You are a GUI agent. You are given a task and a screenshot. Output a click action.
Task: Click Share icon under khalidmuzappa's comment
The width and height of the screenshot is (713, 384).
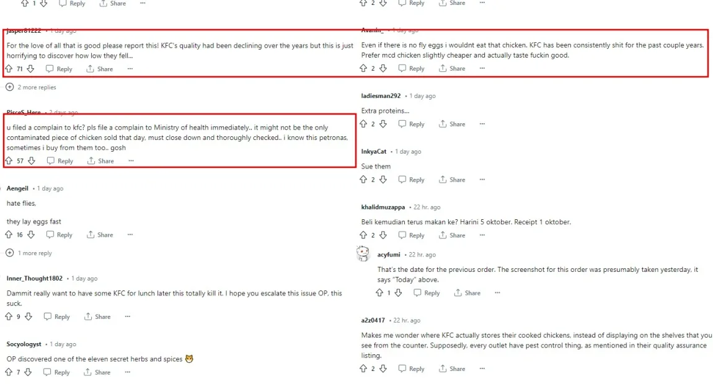tap(443, 235)
